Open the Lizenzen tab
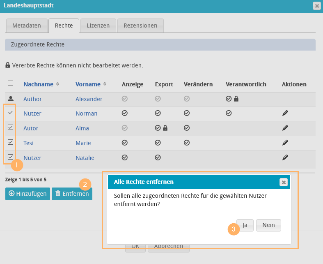The width and height of the screenshot is (323, 264). 98,25
